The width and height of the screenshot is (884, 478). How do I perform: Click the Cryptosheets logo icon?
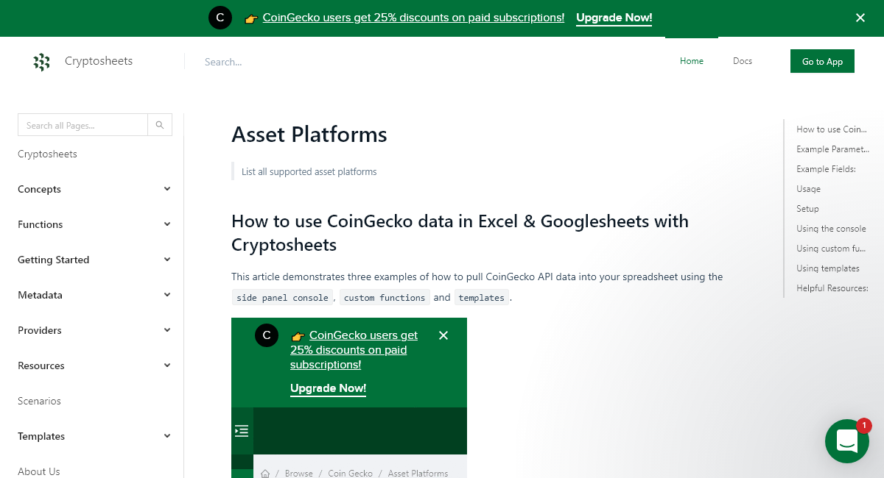[42, 62]
